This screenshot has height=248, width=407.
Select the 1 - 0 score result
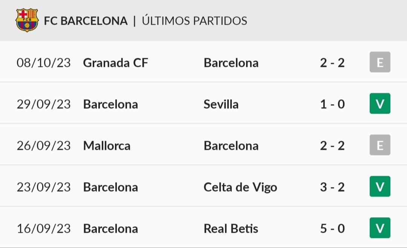tap(332, 104)
